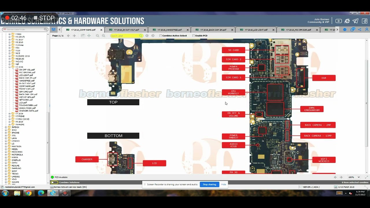Screen dimensions: 370x208
Task: Expand the Y6 PRIME 2018 folder
Action: pyautogui.click(x=10, y=56)
